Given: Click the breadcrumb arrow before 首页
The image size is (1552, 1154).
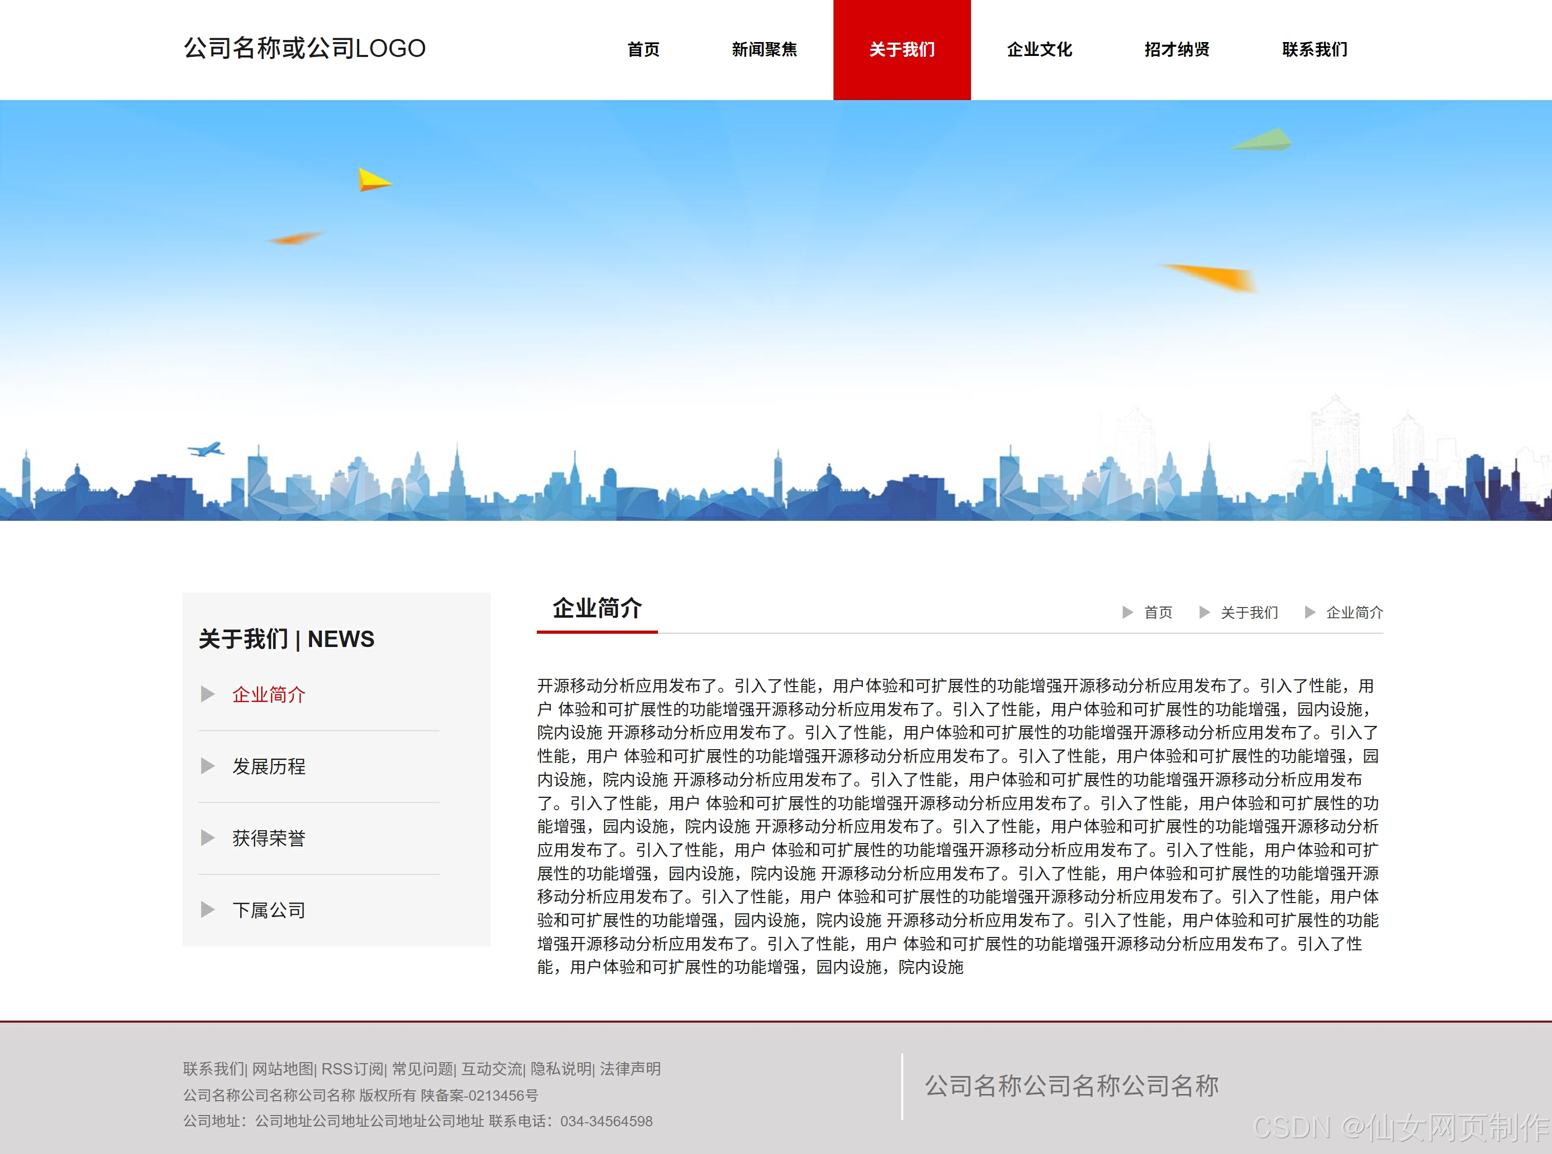Looking at the screenshot, I should (1129, 612).
